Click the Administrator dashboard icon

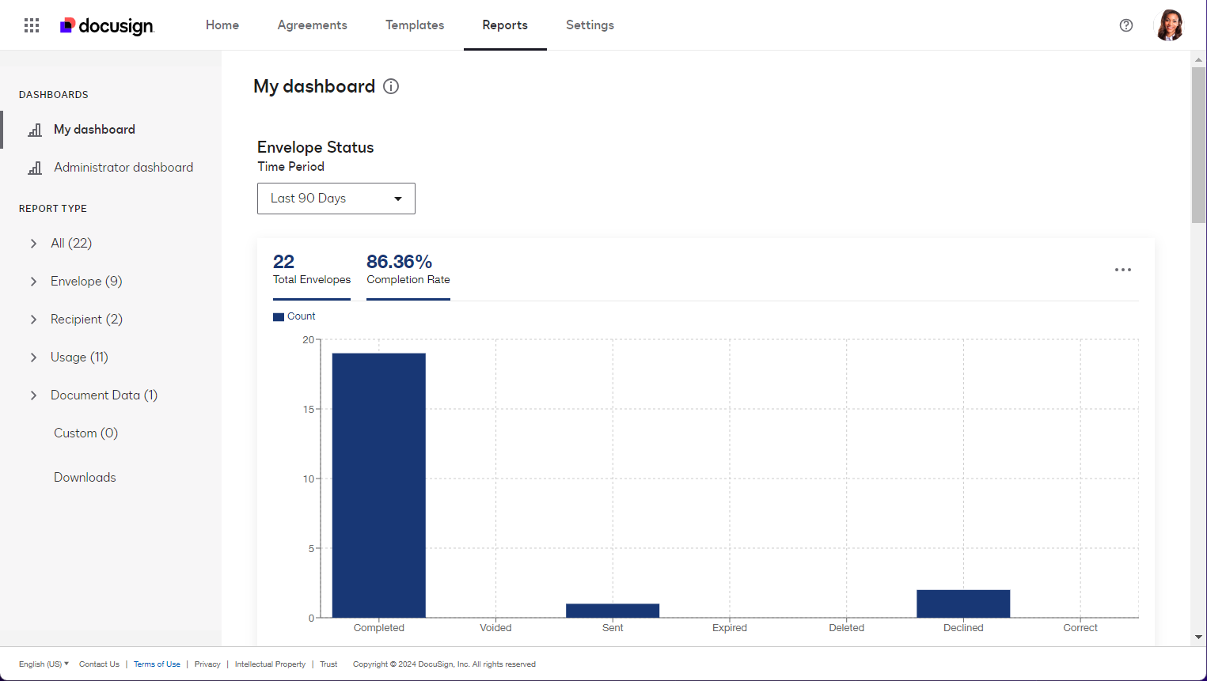click(35, 167)
